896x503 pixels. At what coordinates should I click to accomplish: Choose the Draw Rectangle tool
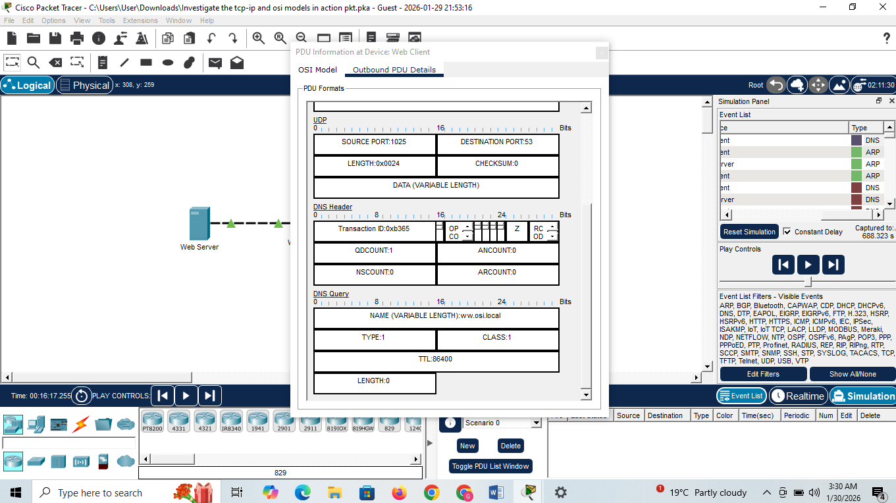[146, 63]
